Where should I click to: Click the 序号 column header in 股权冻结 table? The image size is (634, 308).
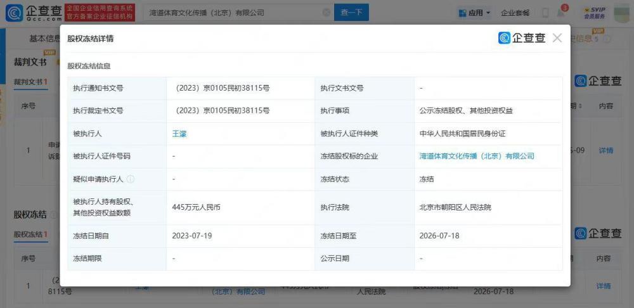[x=29, y=259]
